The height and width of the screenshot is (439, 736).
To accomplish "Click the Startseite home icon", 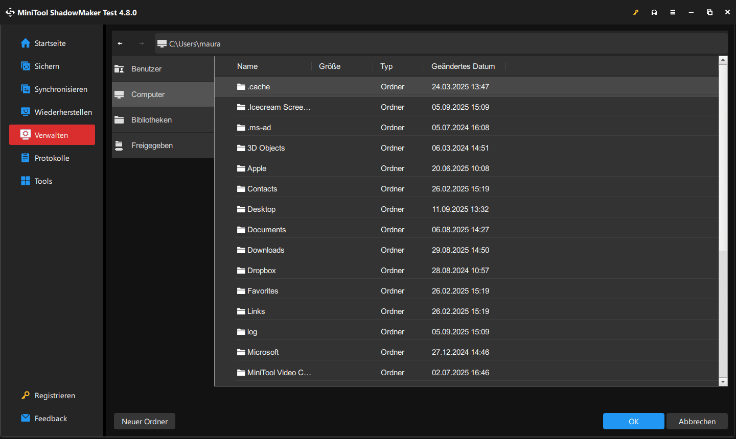I will point(26,43).
